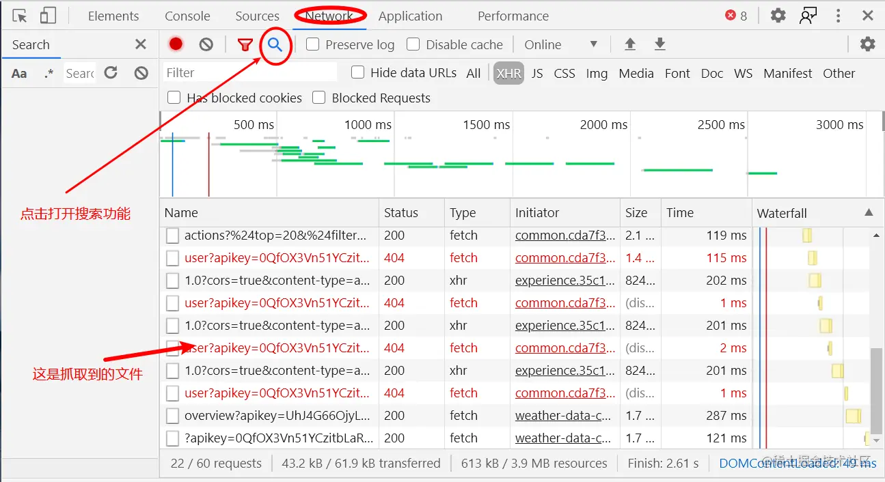This screenshot has width=885, height=482.
Task: Check Hide data URLs
Action: point(357,72)
